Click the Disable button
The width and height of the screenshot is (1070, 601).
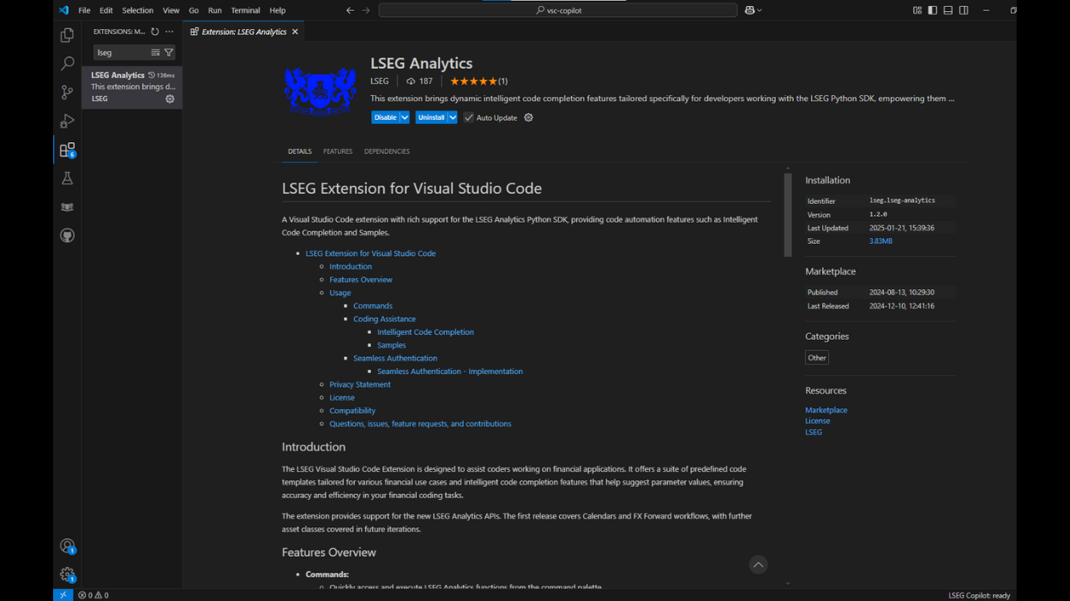(385, 117)
